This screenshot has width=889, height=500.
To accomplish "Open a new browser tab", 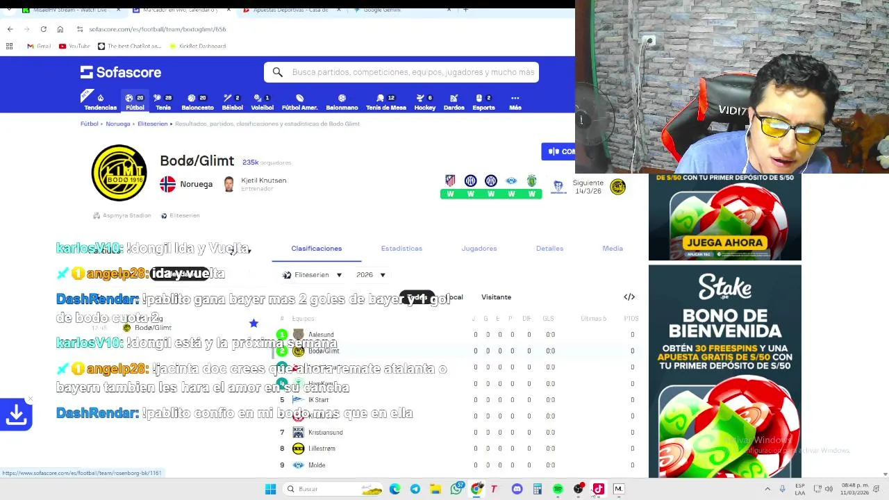I will [x=465, y=10].
